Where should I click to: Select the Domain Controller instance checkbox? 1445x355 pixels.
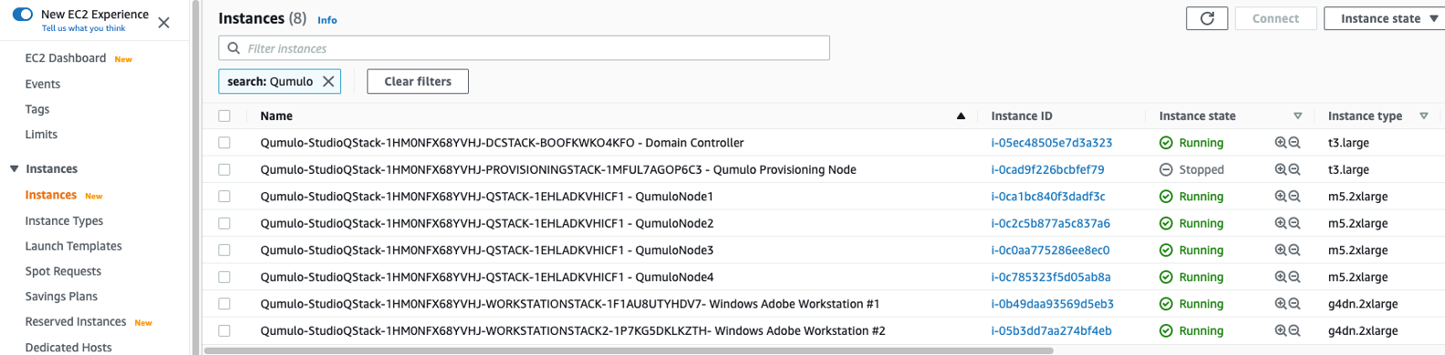click(x=224, y=143)
